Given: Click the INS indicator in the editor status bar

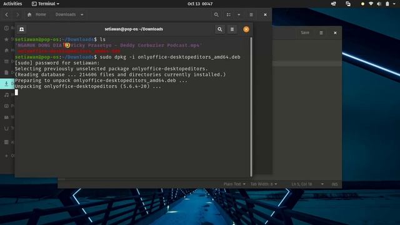Looking at the screenshot, I should tap(334, 184).
